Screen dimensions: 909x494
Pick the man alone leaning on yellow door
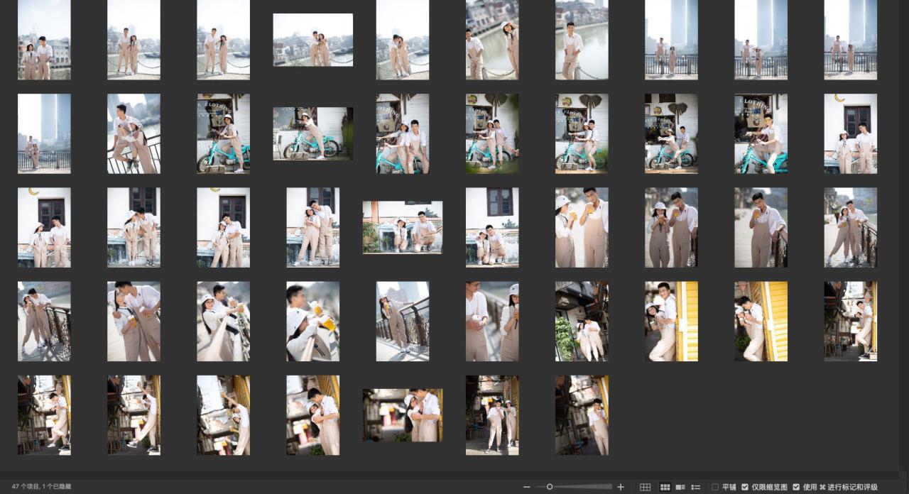coord(761,322)
